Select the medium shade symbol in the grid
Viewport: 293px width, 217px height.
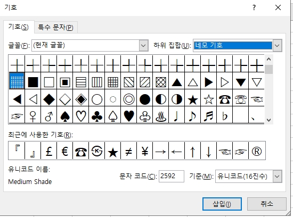(x=17, y=81)
